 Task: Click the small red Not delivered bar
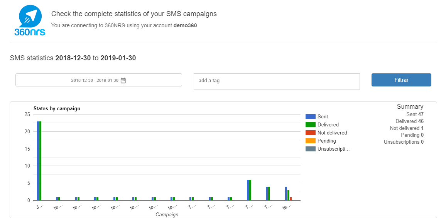click(x=291, y=199)
